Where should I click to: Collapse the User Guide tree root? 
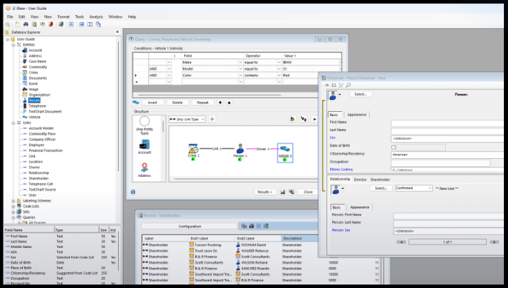tap(8, 39)
